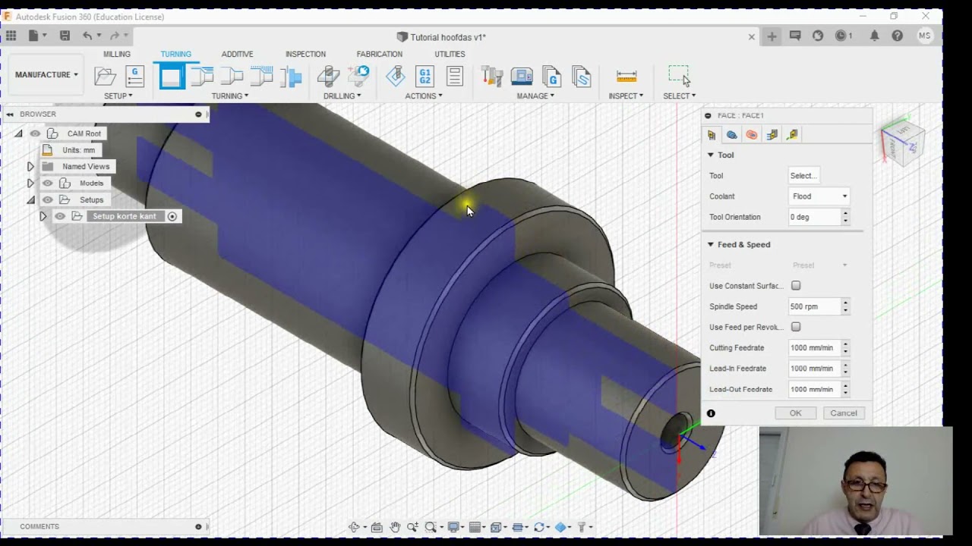Click the ViewCube in the viewport corner
The width and height of the screenshot is (972, 546).
pyautogui.click(x=903, y=140)
